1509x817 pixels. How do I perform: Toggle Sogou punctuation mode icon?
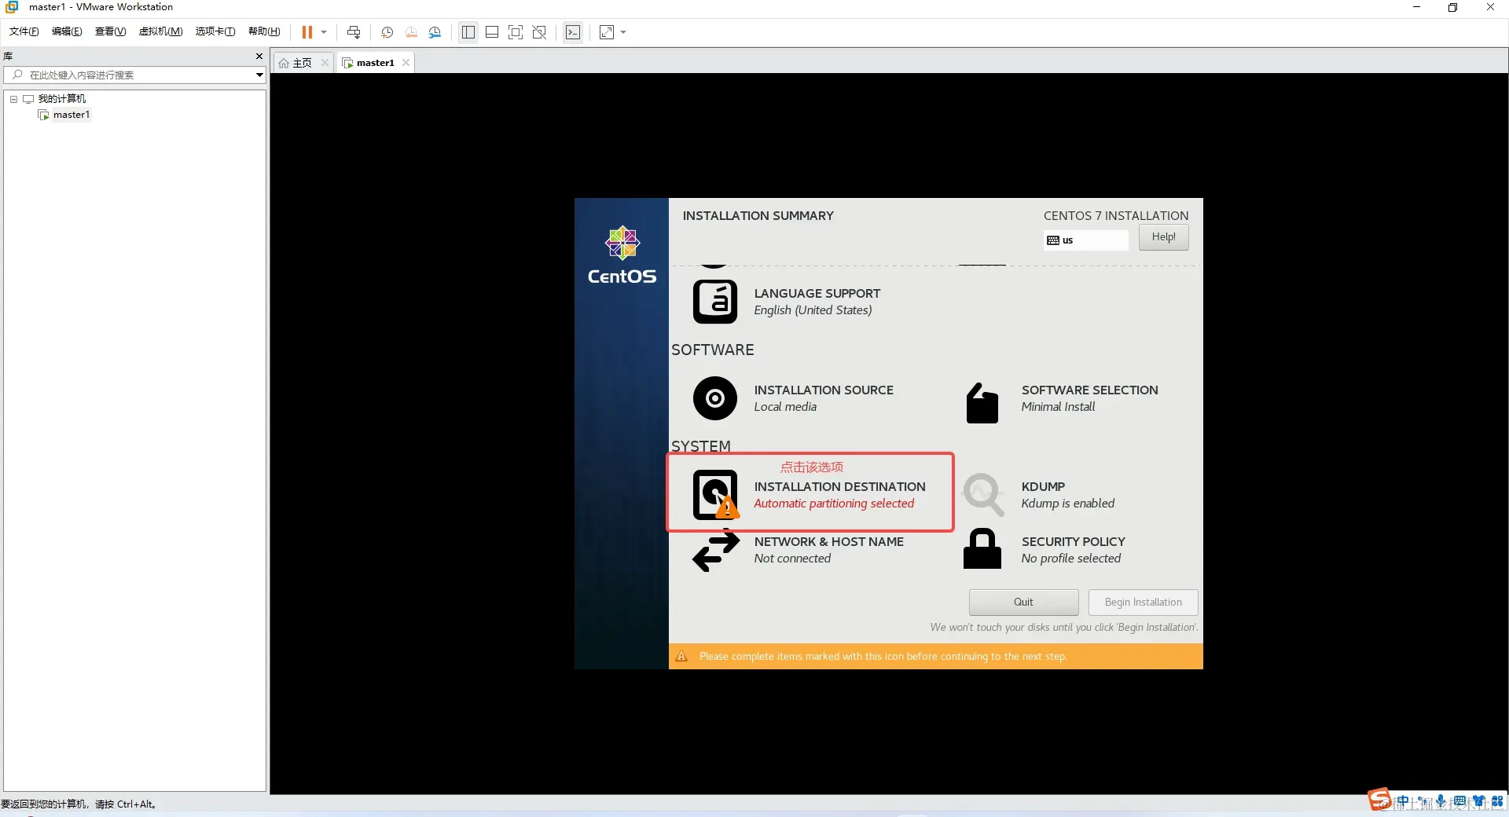1423,801
